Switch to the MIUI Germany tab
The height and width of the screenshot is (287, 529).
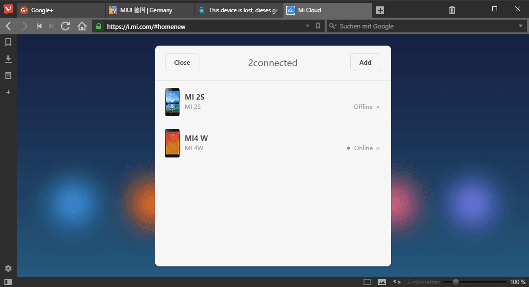(149, 10)
